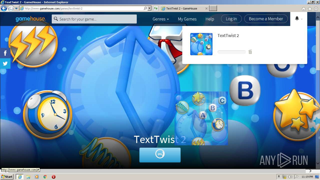This screenshot has width=320, height=180.
Task: Click TextTwist 2 title in download panel
Action: 228,35
